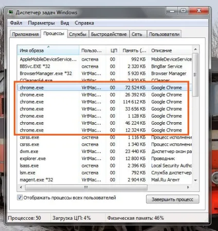Open the 'Параметры' menu
This screenshot has width=218, height=231.
tap(41, 23)
